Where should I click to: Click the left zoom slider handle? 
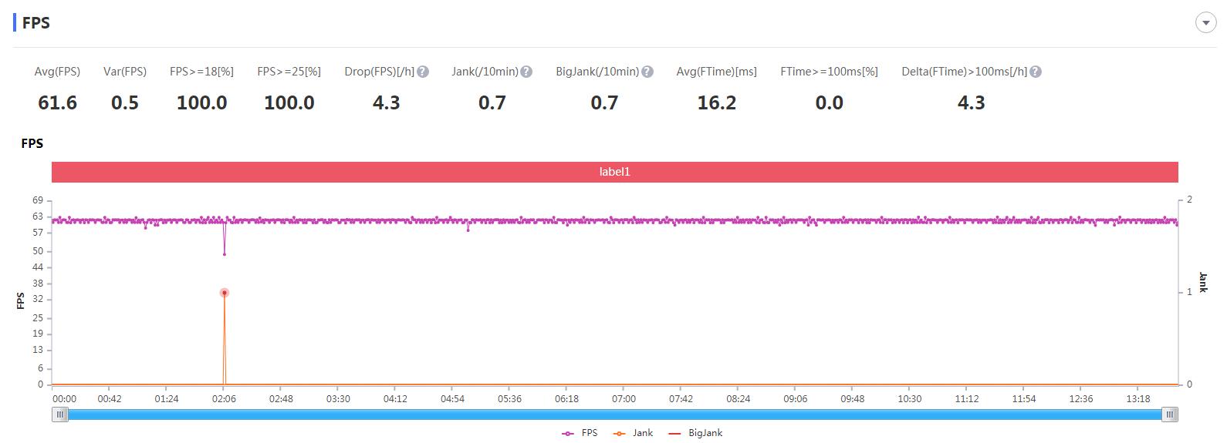click(x=60, y=414)
